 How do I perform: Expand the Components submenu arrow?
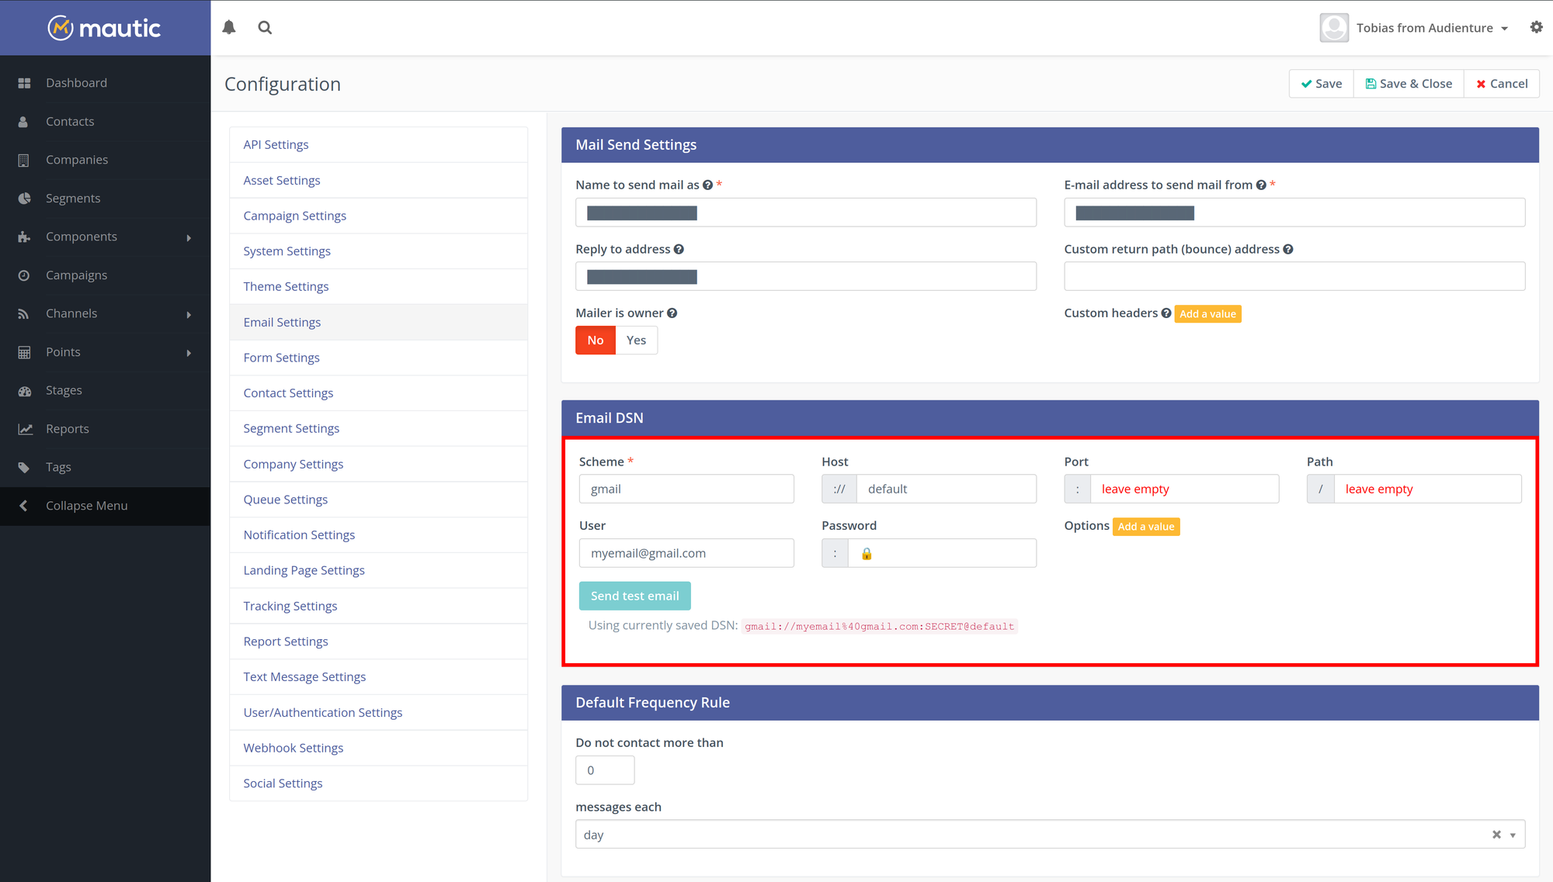click(x=189, y=237)
